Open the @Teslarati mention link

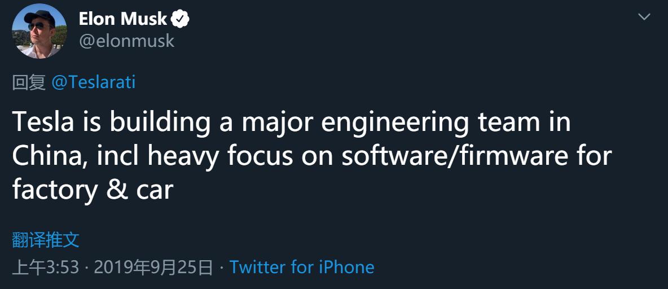[94, 82]
